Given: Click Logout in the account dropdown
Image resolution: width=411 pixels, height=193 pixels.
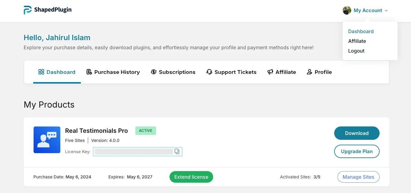Looking at the screenshot, I should click(x=356, y=51).
